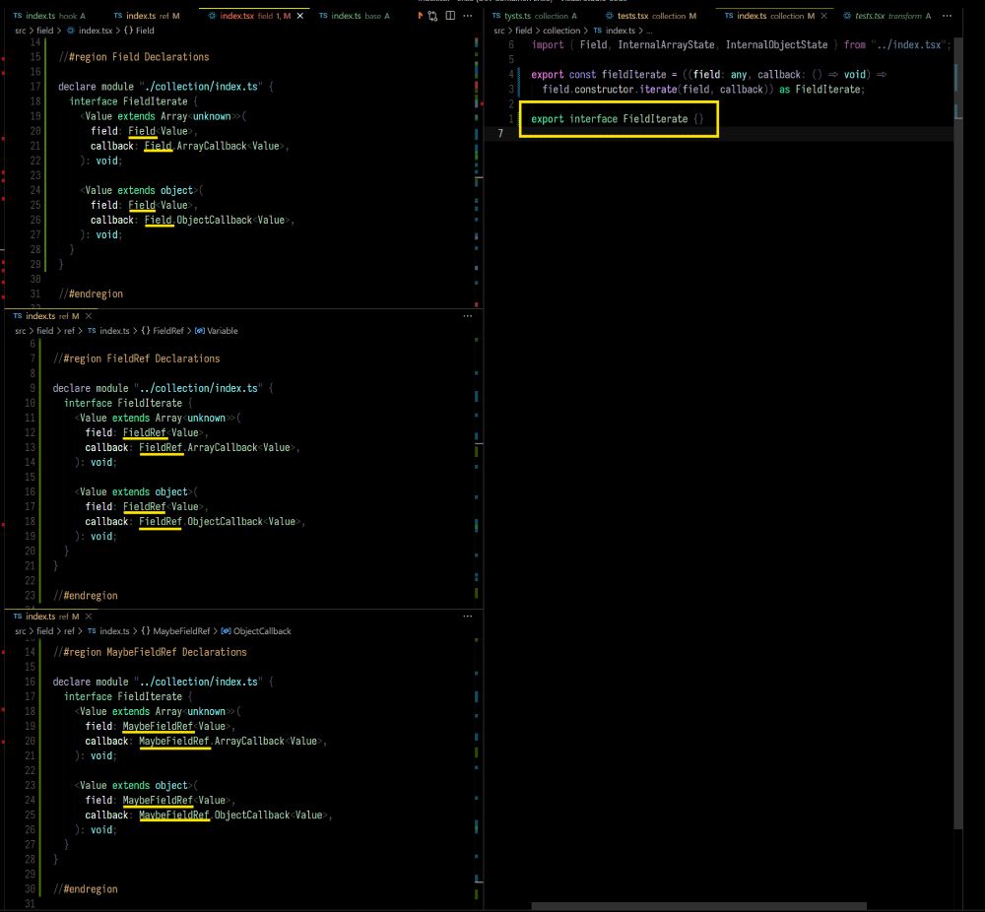Open the ObjectCallback symbol breadcrumb
This screenshot has height=912, width=985.
(256, 630)
